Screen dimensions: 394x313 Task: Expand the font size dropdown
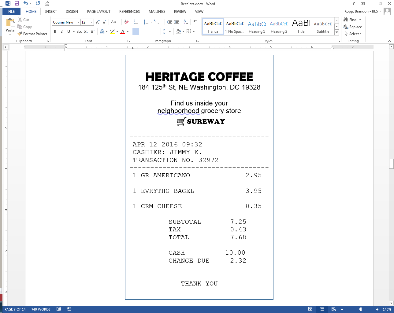[91, 22]
